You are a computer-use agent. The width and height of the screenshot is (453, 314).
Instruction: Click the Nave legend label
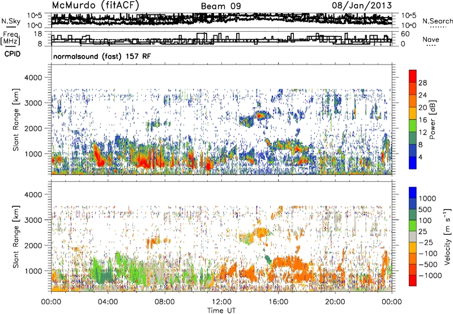pos(430,40)
